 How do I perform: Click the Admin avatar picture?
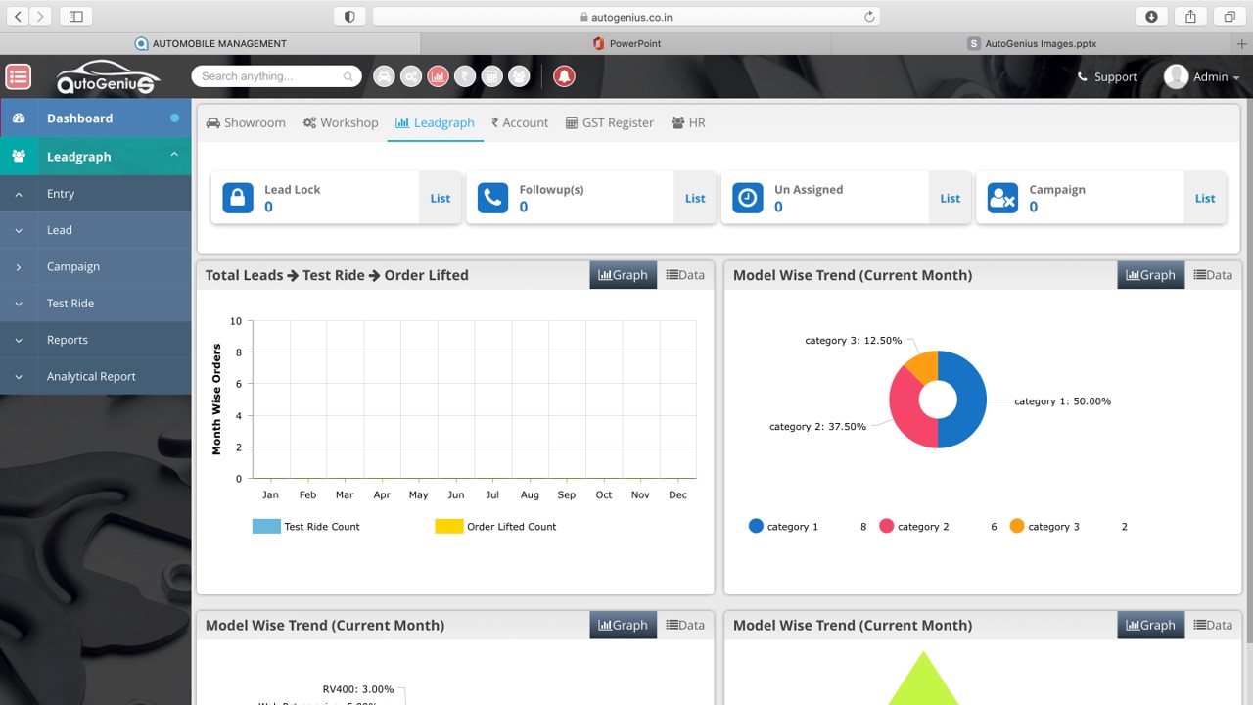[1176, 76]
